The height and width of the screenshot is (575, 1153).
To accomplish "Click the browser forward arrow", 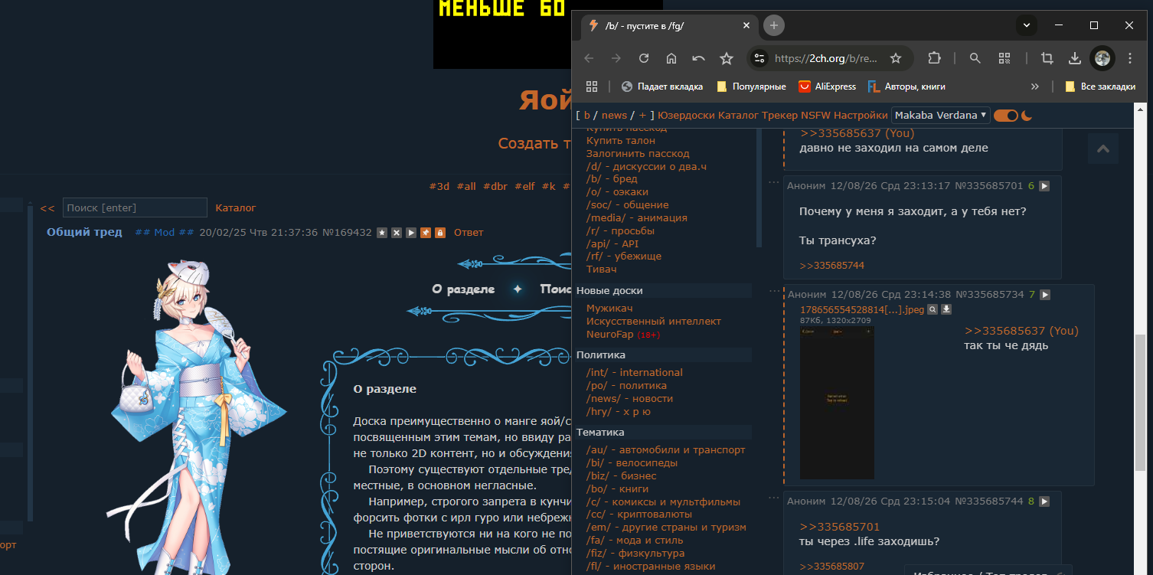I will coord(616,58).
